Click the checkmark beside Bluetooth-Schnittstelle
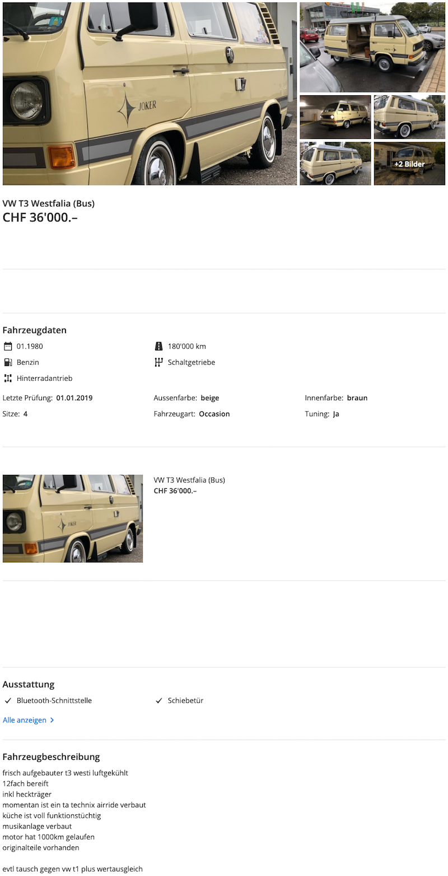The height and width of the screenshot is (876, 448). 8,701
